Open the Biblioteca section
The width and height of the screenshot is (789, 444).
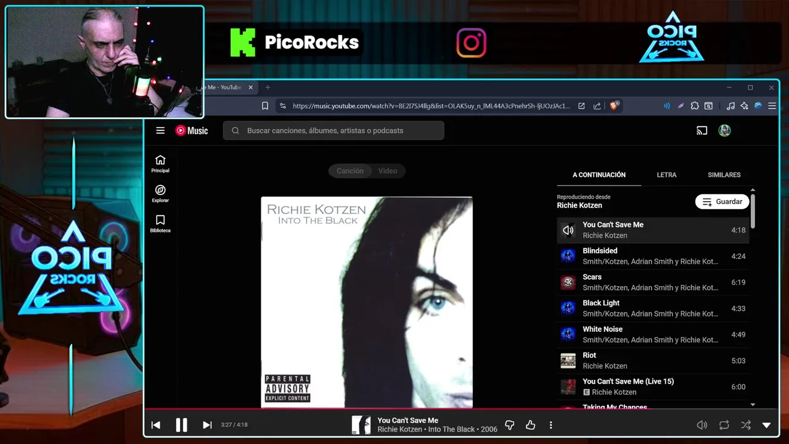tap(160, 224)
